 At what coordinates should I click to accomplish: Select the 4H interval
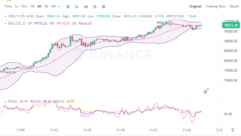pyautogui.click(x=39, y=6)
